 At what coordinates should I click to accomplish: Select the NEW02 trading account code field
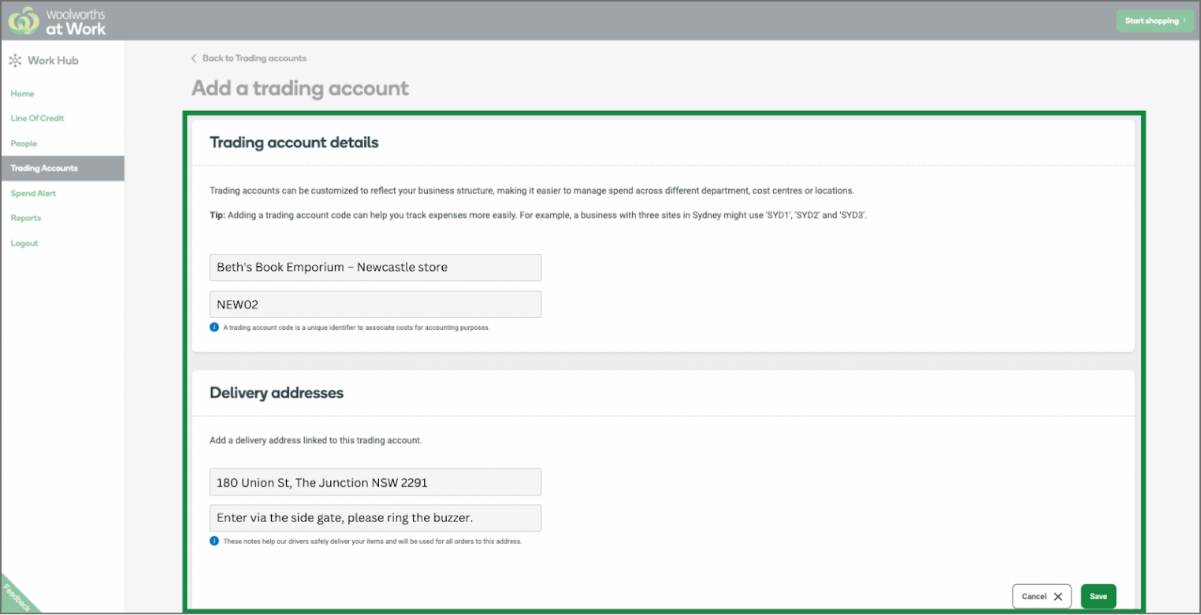375,304
